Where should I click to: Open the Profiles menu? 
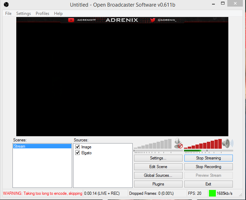[x=42, y=14]
